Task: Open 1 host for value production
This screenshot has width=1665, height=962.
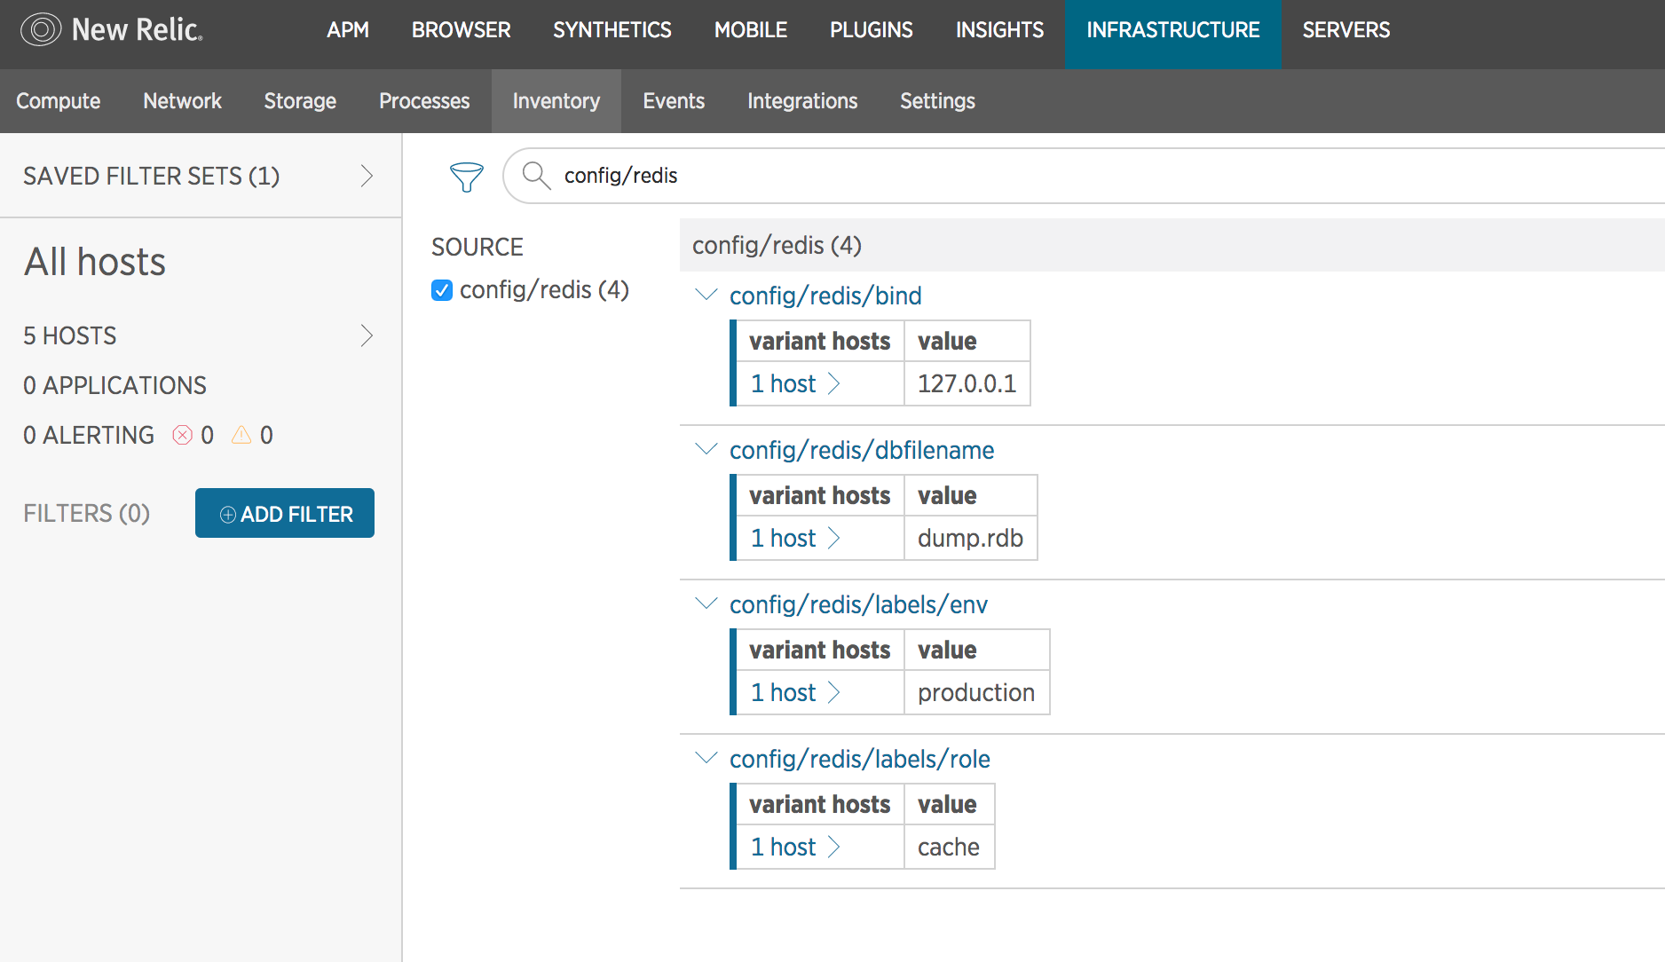Action: [795, 692]
